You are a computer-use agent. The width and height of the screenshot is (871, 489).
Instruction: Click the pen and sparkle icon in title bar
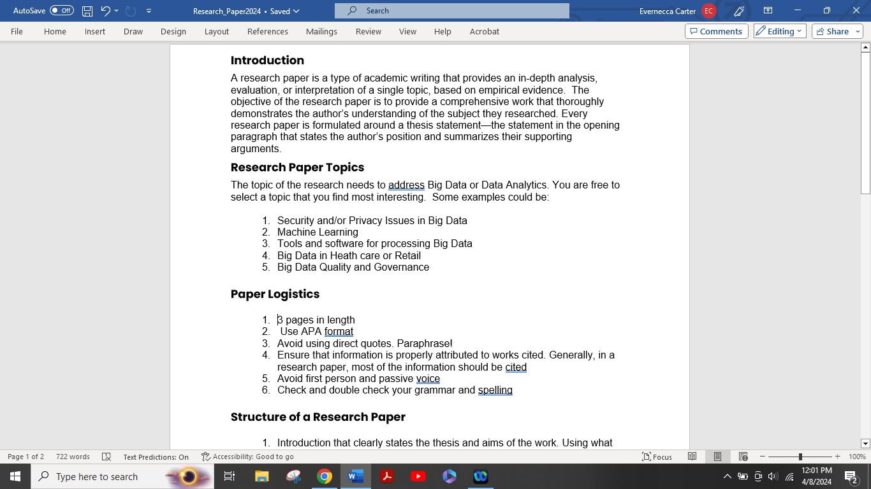pyautogui.click(x=740, y=11)
